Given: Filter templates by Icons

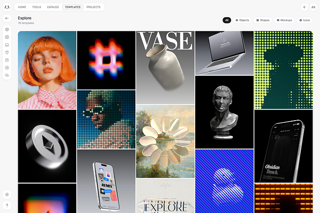Looking at the screenshot, I should [305, 20].
